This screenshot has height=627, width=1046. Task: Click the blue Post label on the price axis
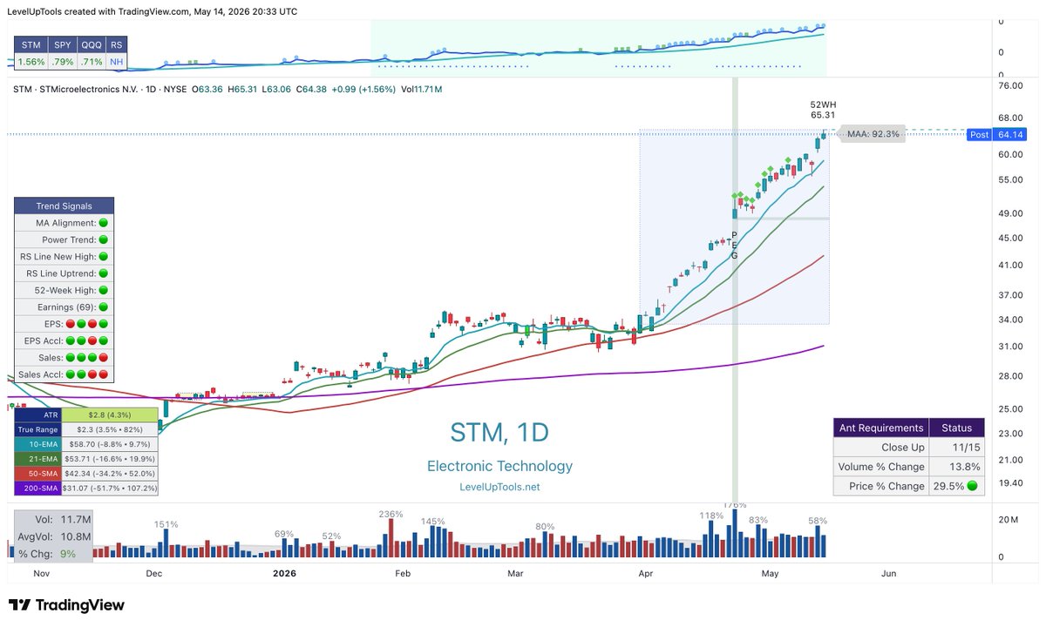point(979,134)
